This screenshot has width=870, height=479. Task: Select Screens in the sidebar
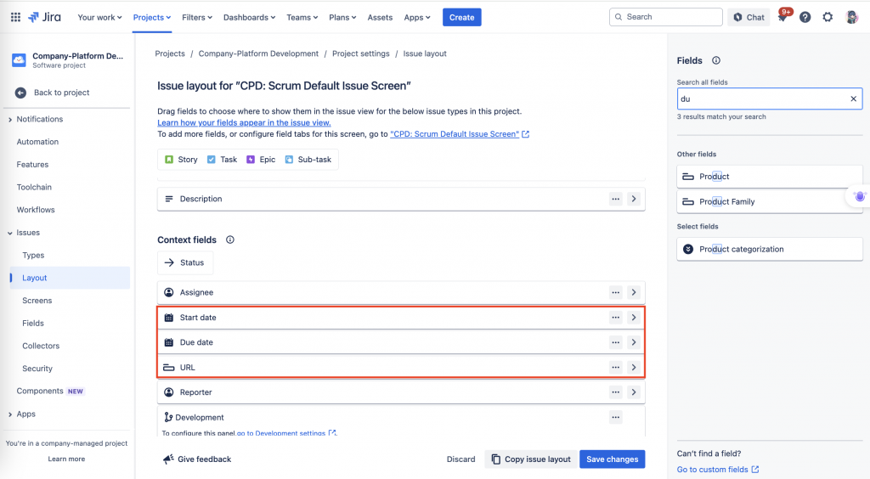(x=37, y=301)
